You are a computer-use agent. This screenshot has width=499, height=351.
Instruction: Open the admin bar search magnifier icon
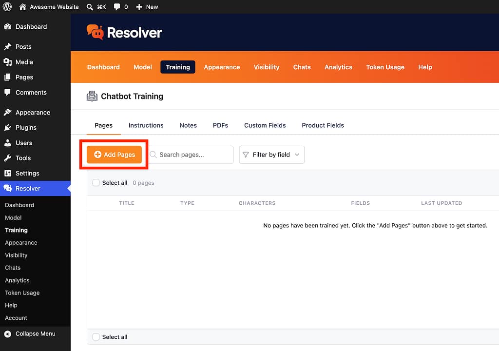pyautogui.click(x=90, y=7)
